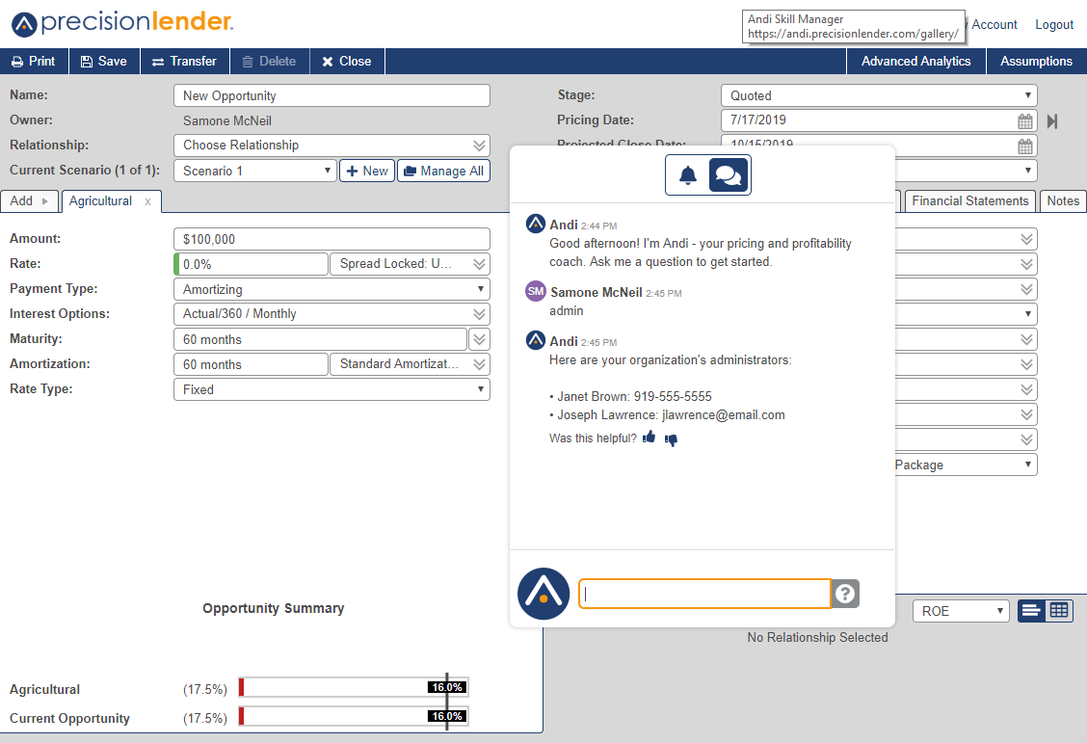
Task: Click the Transfer button
Action: (184, 61)
